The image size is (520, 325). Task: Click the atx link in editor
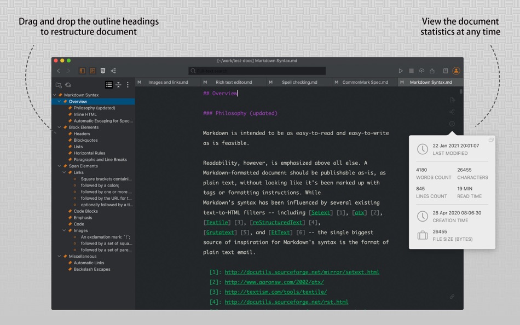click(x=360, y=213)
